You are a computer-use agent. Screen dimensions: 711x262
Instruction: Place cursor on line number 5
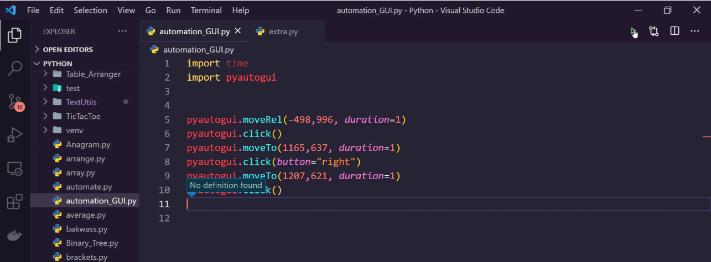167,119
